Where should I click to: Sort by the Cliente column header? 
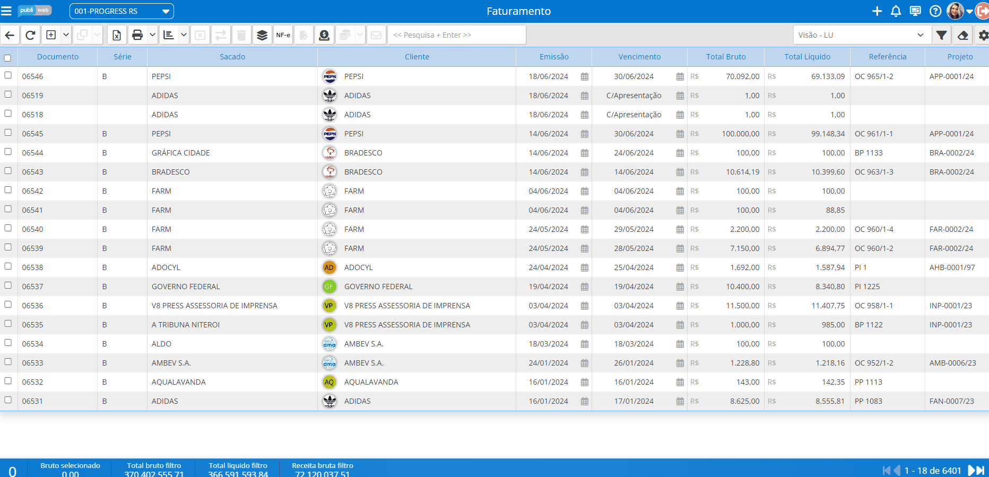tap(417, 57)
